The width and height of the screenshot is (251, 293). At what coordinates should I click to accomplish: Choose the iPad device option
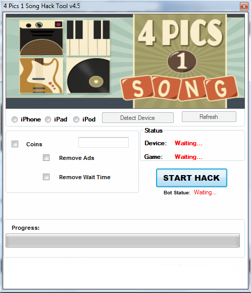[x=48, y=119]
